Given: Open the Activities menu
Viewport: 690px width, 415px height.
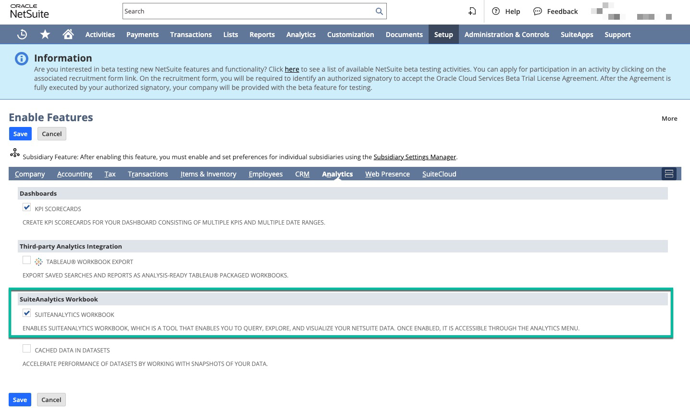Looking at the screenshot, I should click(x=100, y=35).
